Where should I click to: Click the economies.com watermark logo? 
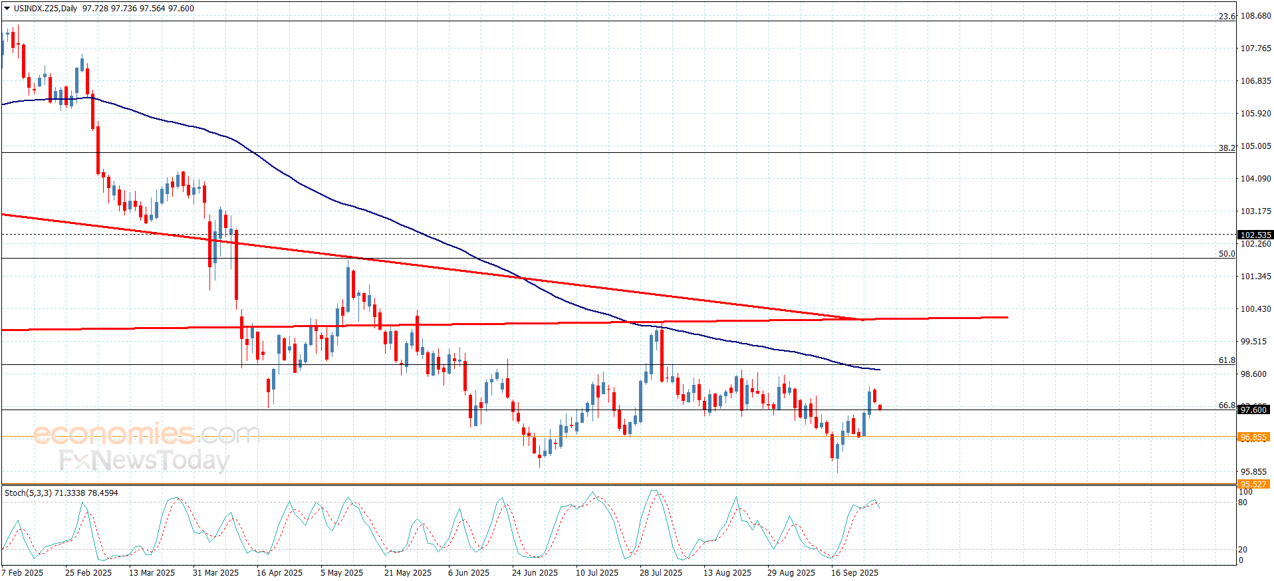146,434
